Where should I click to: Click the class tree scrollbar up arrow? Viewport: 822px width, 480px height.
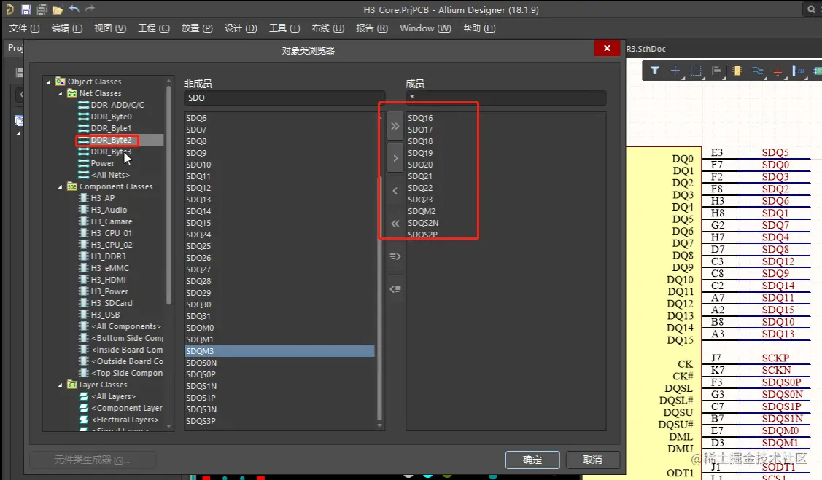(168, 81)
